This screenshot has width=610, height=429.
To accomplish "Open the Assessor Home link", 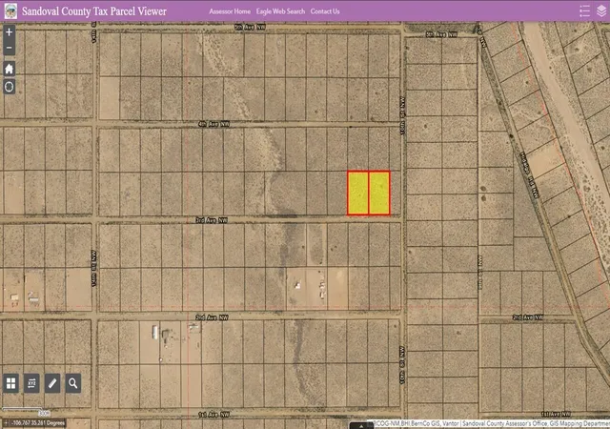I will pos(230,11).
